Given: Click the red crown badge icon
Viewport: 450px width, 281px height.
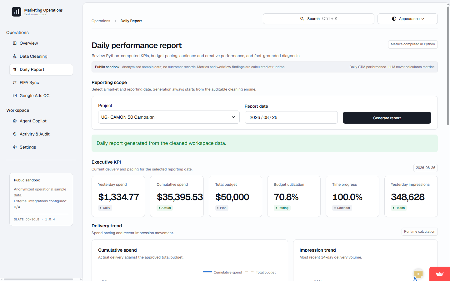Looking at the screenshot, I should coord(440,274).
